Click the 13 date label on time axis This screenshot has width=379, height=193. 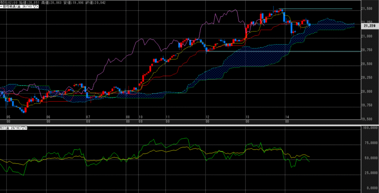click(247, 116)
